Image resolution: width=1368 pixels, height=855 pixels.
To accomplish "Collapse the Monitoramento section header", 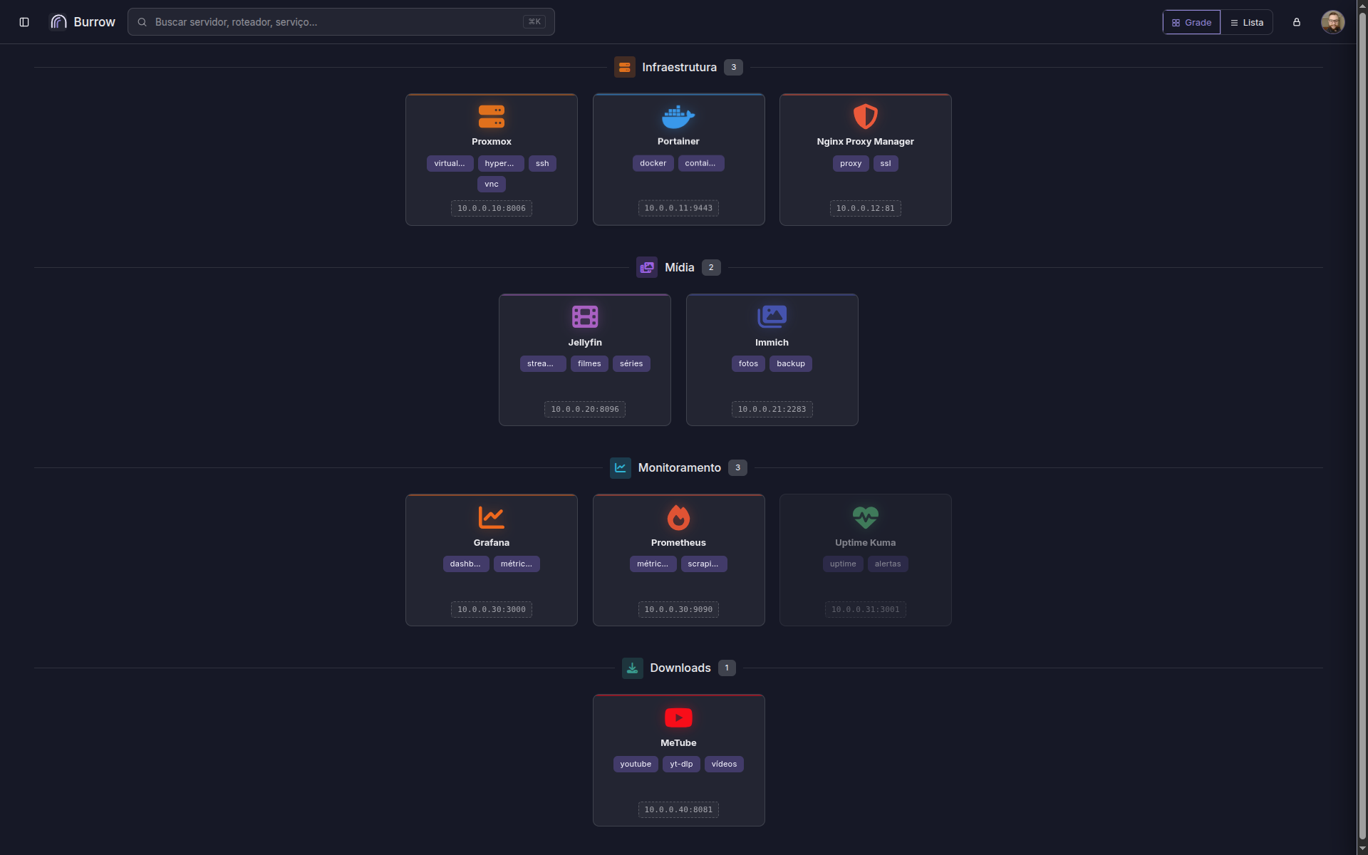I will 678,467.
